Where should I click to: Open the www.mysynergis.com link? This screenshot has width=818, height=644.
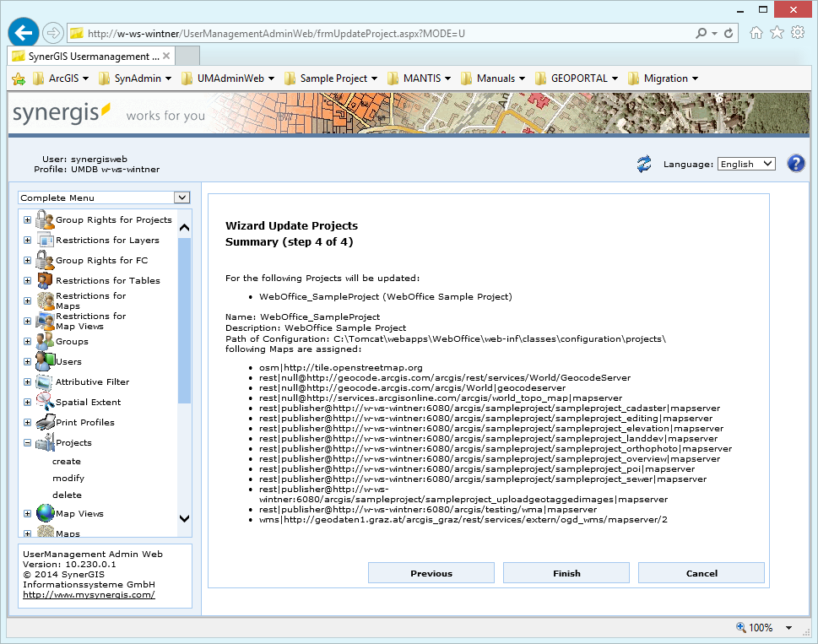pos(89,594)
